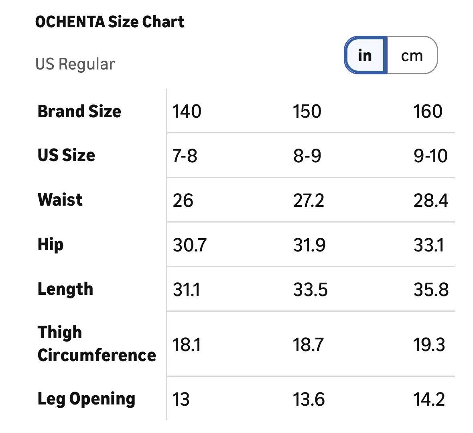Select brand size 160 column header
Image resolution: width=473 pixels, height=433 pixels.
tap(428, 111)
